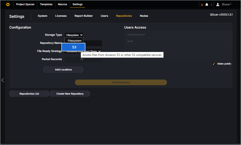Click the Period Seconds input field

pyautogui.click(x=83, y=59)
